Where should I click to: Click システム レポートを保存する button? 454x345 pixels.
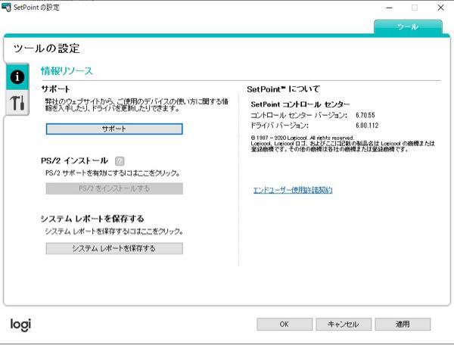[x=114, y=248]
